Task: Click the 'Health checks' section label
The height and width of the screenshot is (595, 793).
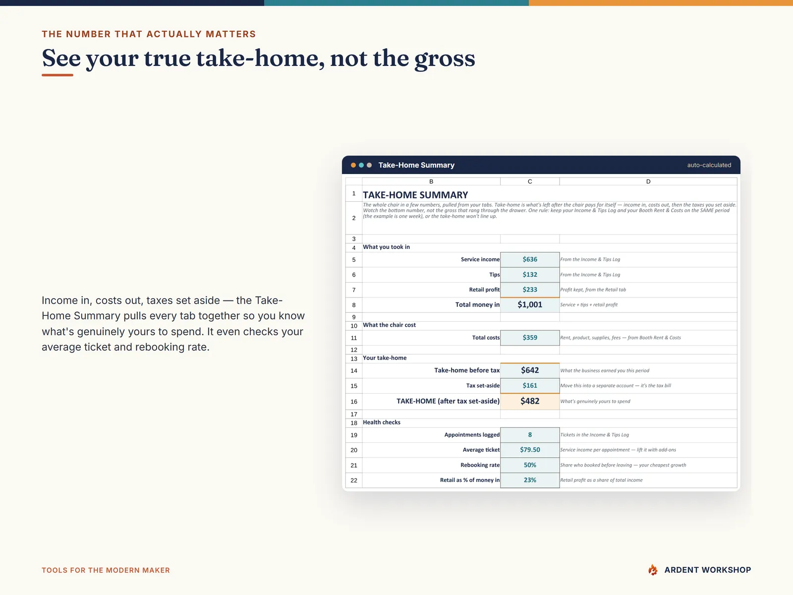Action: coord(382,422)
